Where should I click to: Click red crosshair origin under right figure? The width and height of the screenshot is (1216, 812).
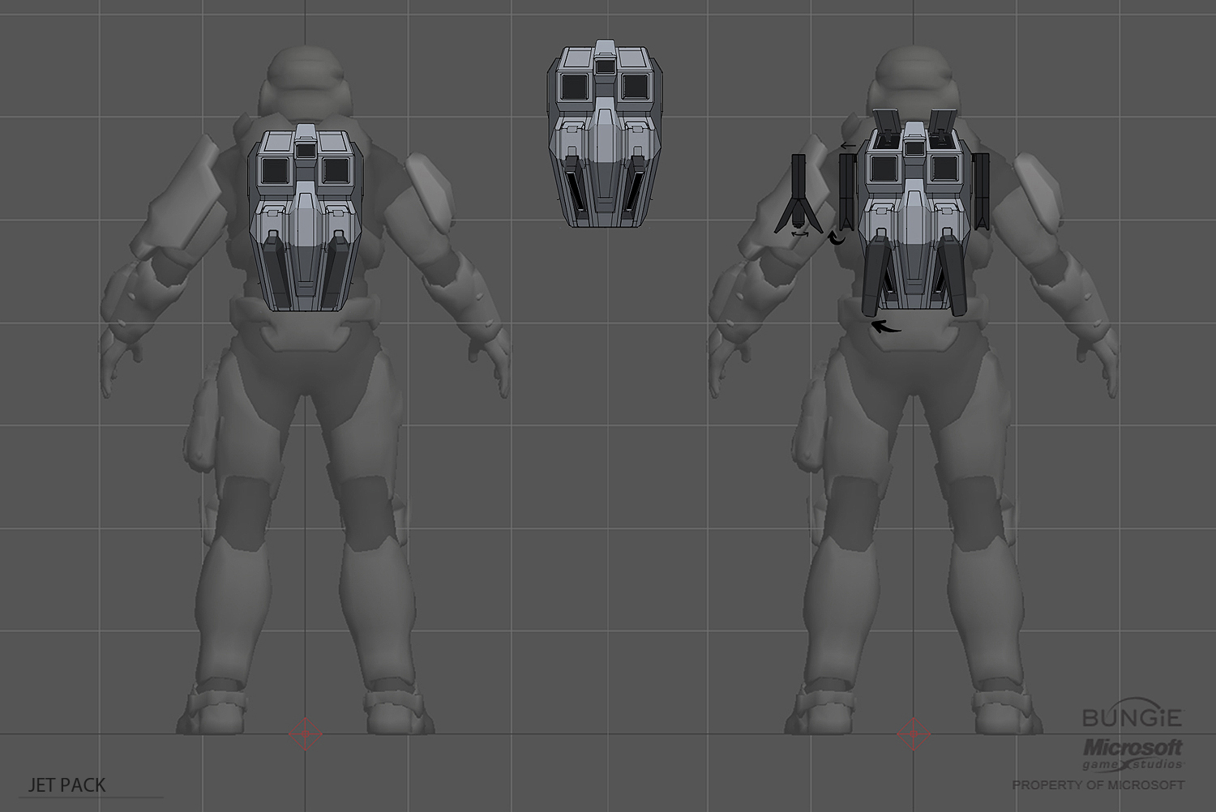pyautogui.click(x=914, y=734)
